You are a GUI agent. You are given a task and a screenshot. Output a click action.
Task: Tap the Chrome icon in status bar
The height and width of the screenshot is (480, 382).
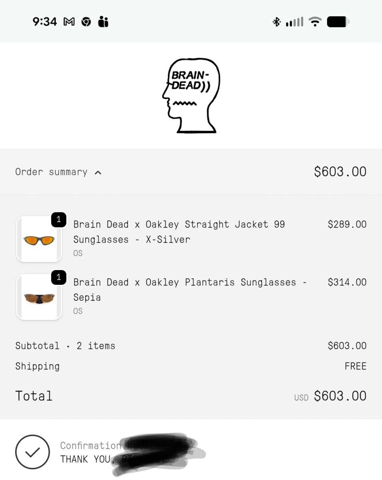click(x=86, y=22)
